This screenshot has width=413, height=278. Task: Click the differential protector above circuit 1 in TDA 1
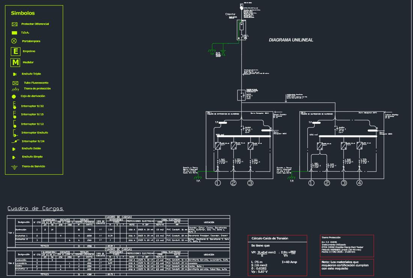[218, 146]
